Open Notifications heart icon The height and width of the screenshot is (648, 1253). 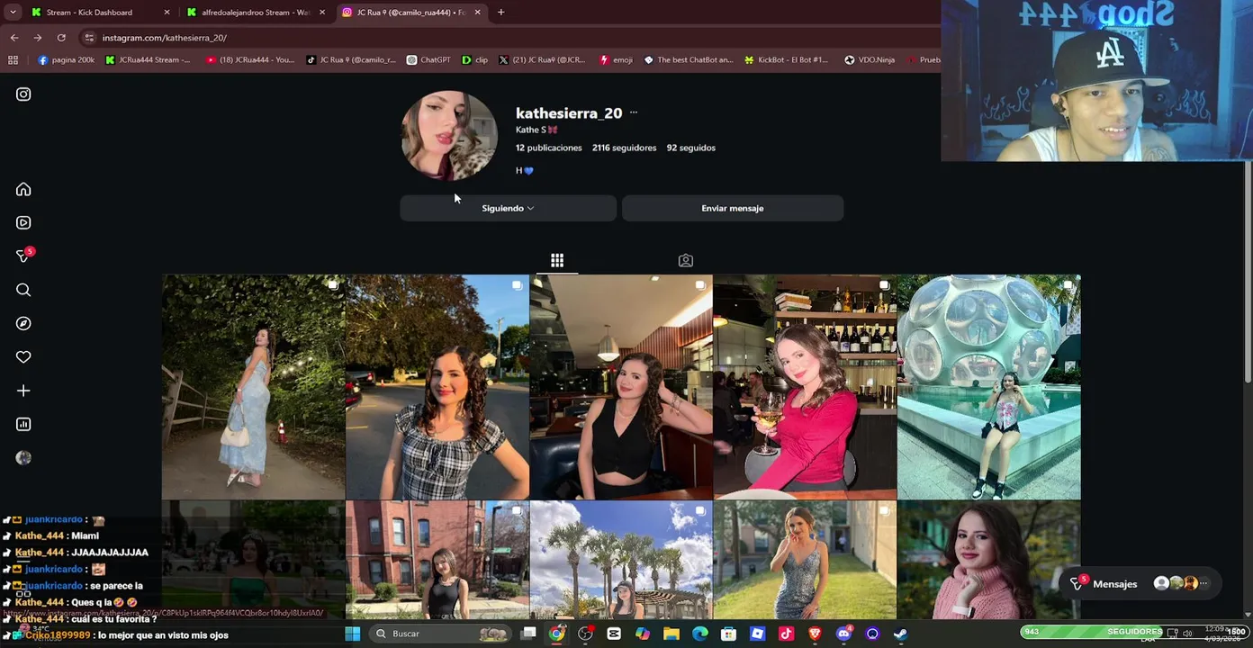(23, 357)
